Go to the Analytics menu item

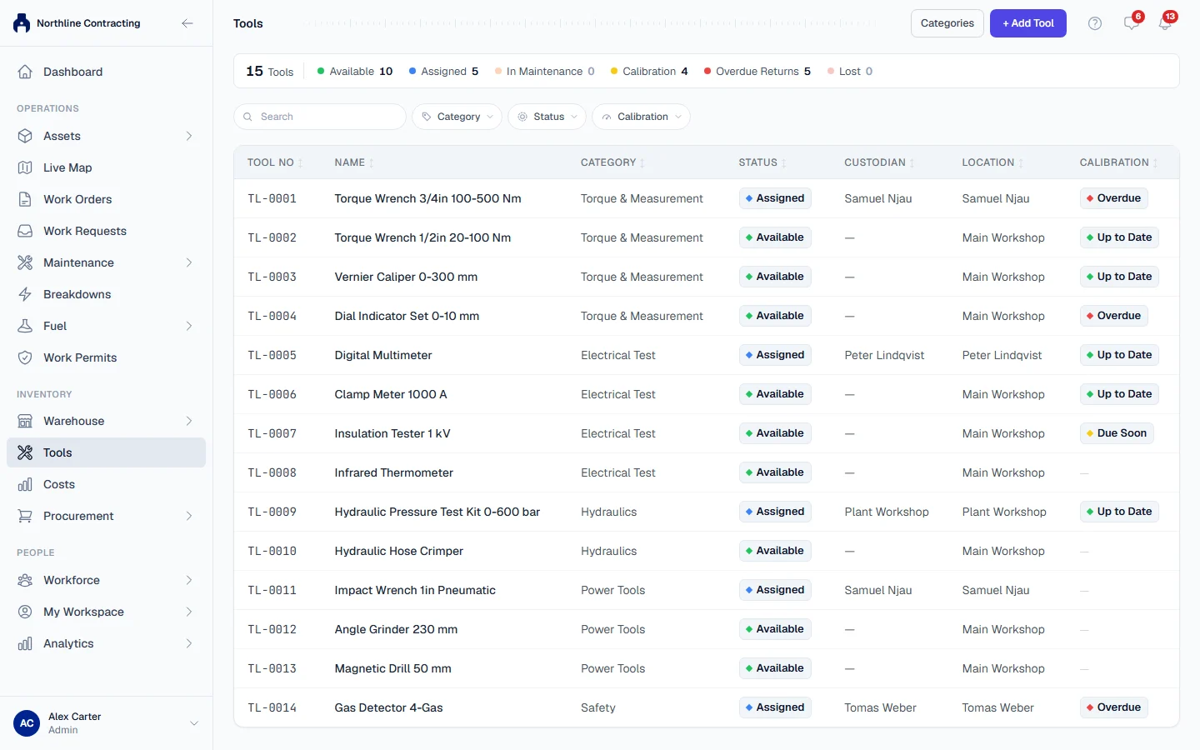click(x=106, y=643)
